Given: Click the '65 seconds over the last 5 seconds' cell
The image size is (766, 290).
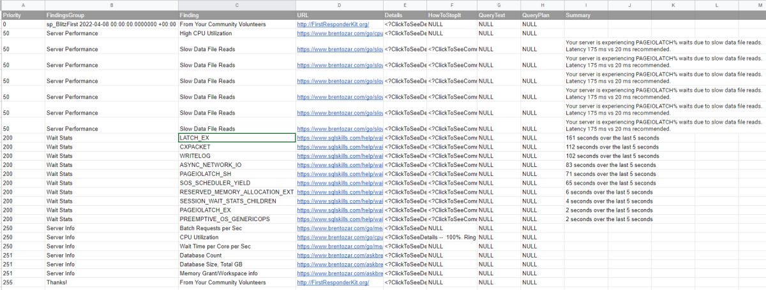Looking at the screenshot, I should click(x=611, y=183).
